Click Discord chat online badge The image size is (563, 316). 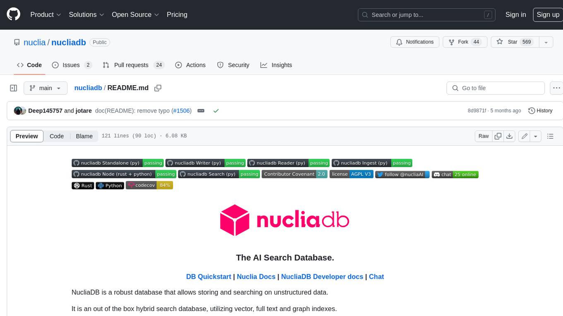[x=455, y=174]
